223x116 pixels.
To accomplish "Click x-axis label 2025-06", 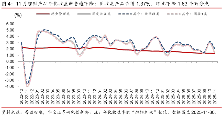I will [x=189, y=97].
